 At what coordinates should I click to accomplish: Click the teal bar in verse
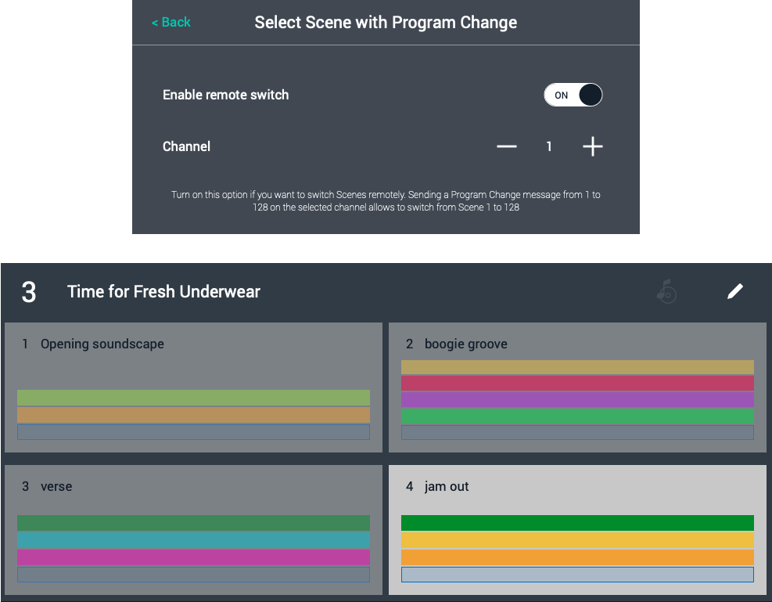(193, 540)
